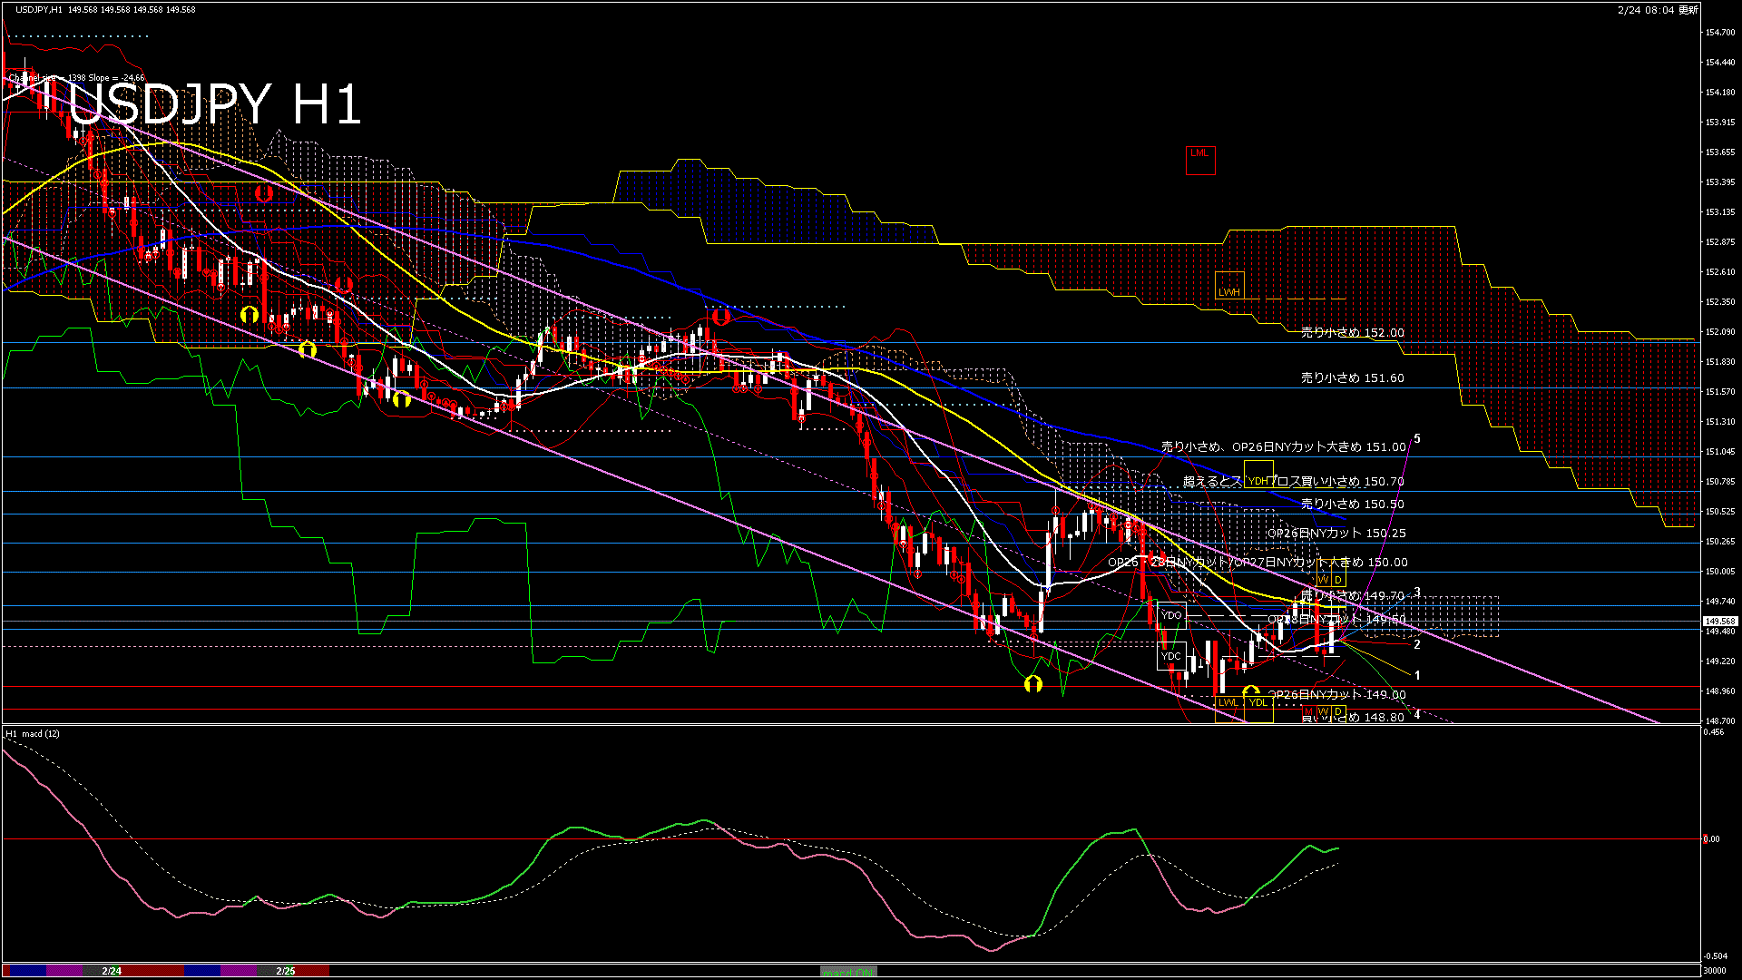Click the orange LWH marker box
Image resolution: width=1742 pixels, height=980 pixels.
(x=1229, y=286)
